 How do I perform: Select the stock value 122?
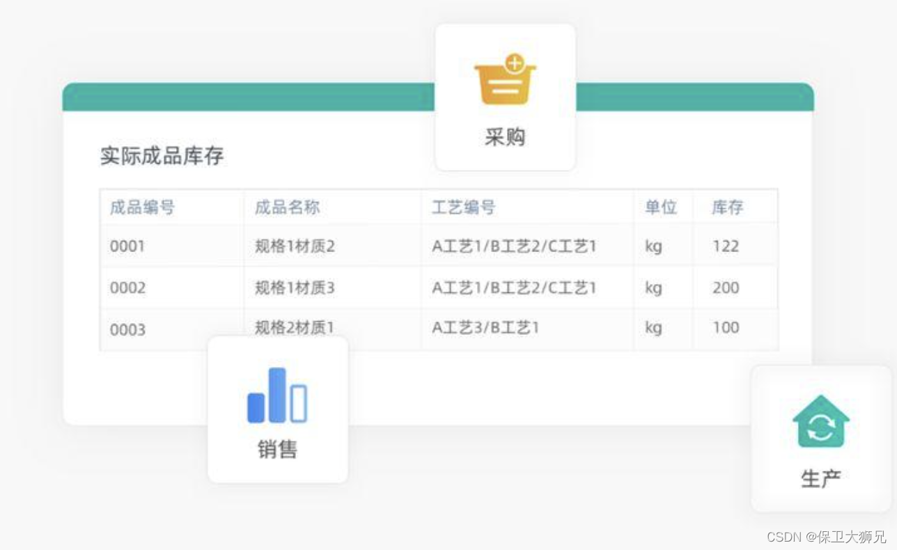[x=726, y=246]
